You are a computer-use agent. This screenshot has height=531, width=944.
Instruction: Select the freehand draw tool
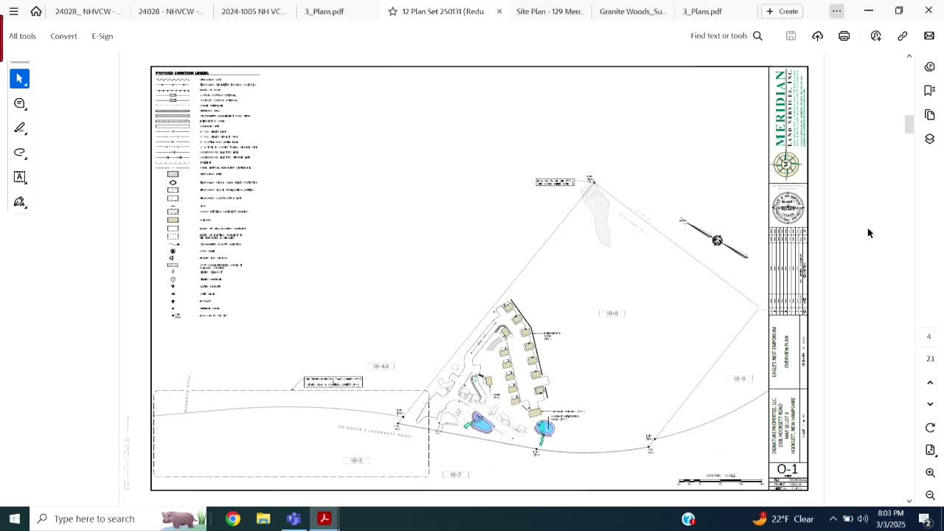pyautogui.click(x=20, y=153)
